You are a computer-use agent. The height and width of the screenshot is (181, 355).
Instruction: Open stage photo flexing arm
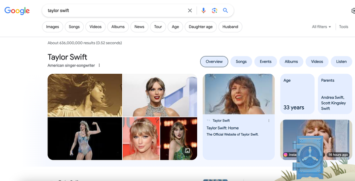pyautogui.click(x=85, y=139)
